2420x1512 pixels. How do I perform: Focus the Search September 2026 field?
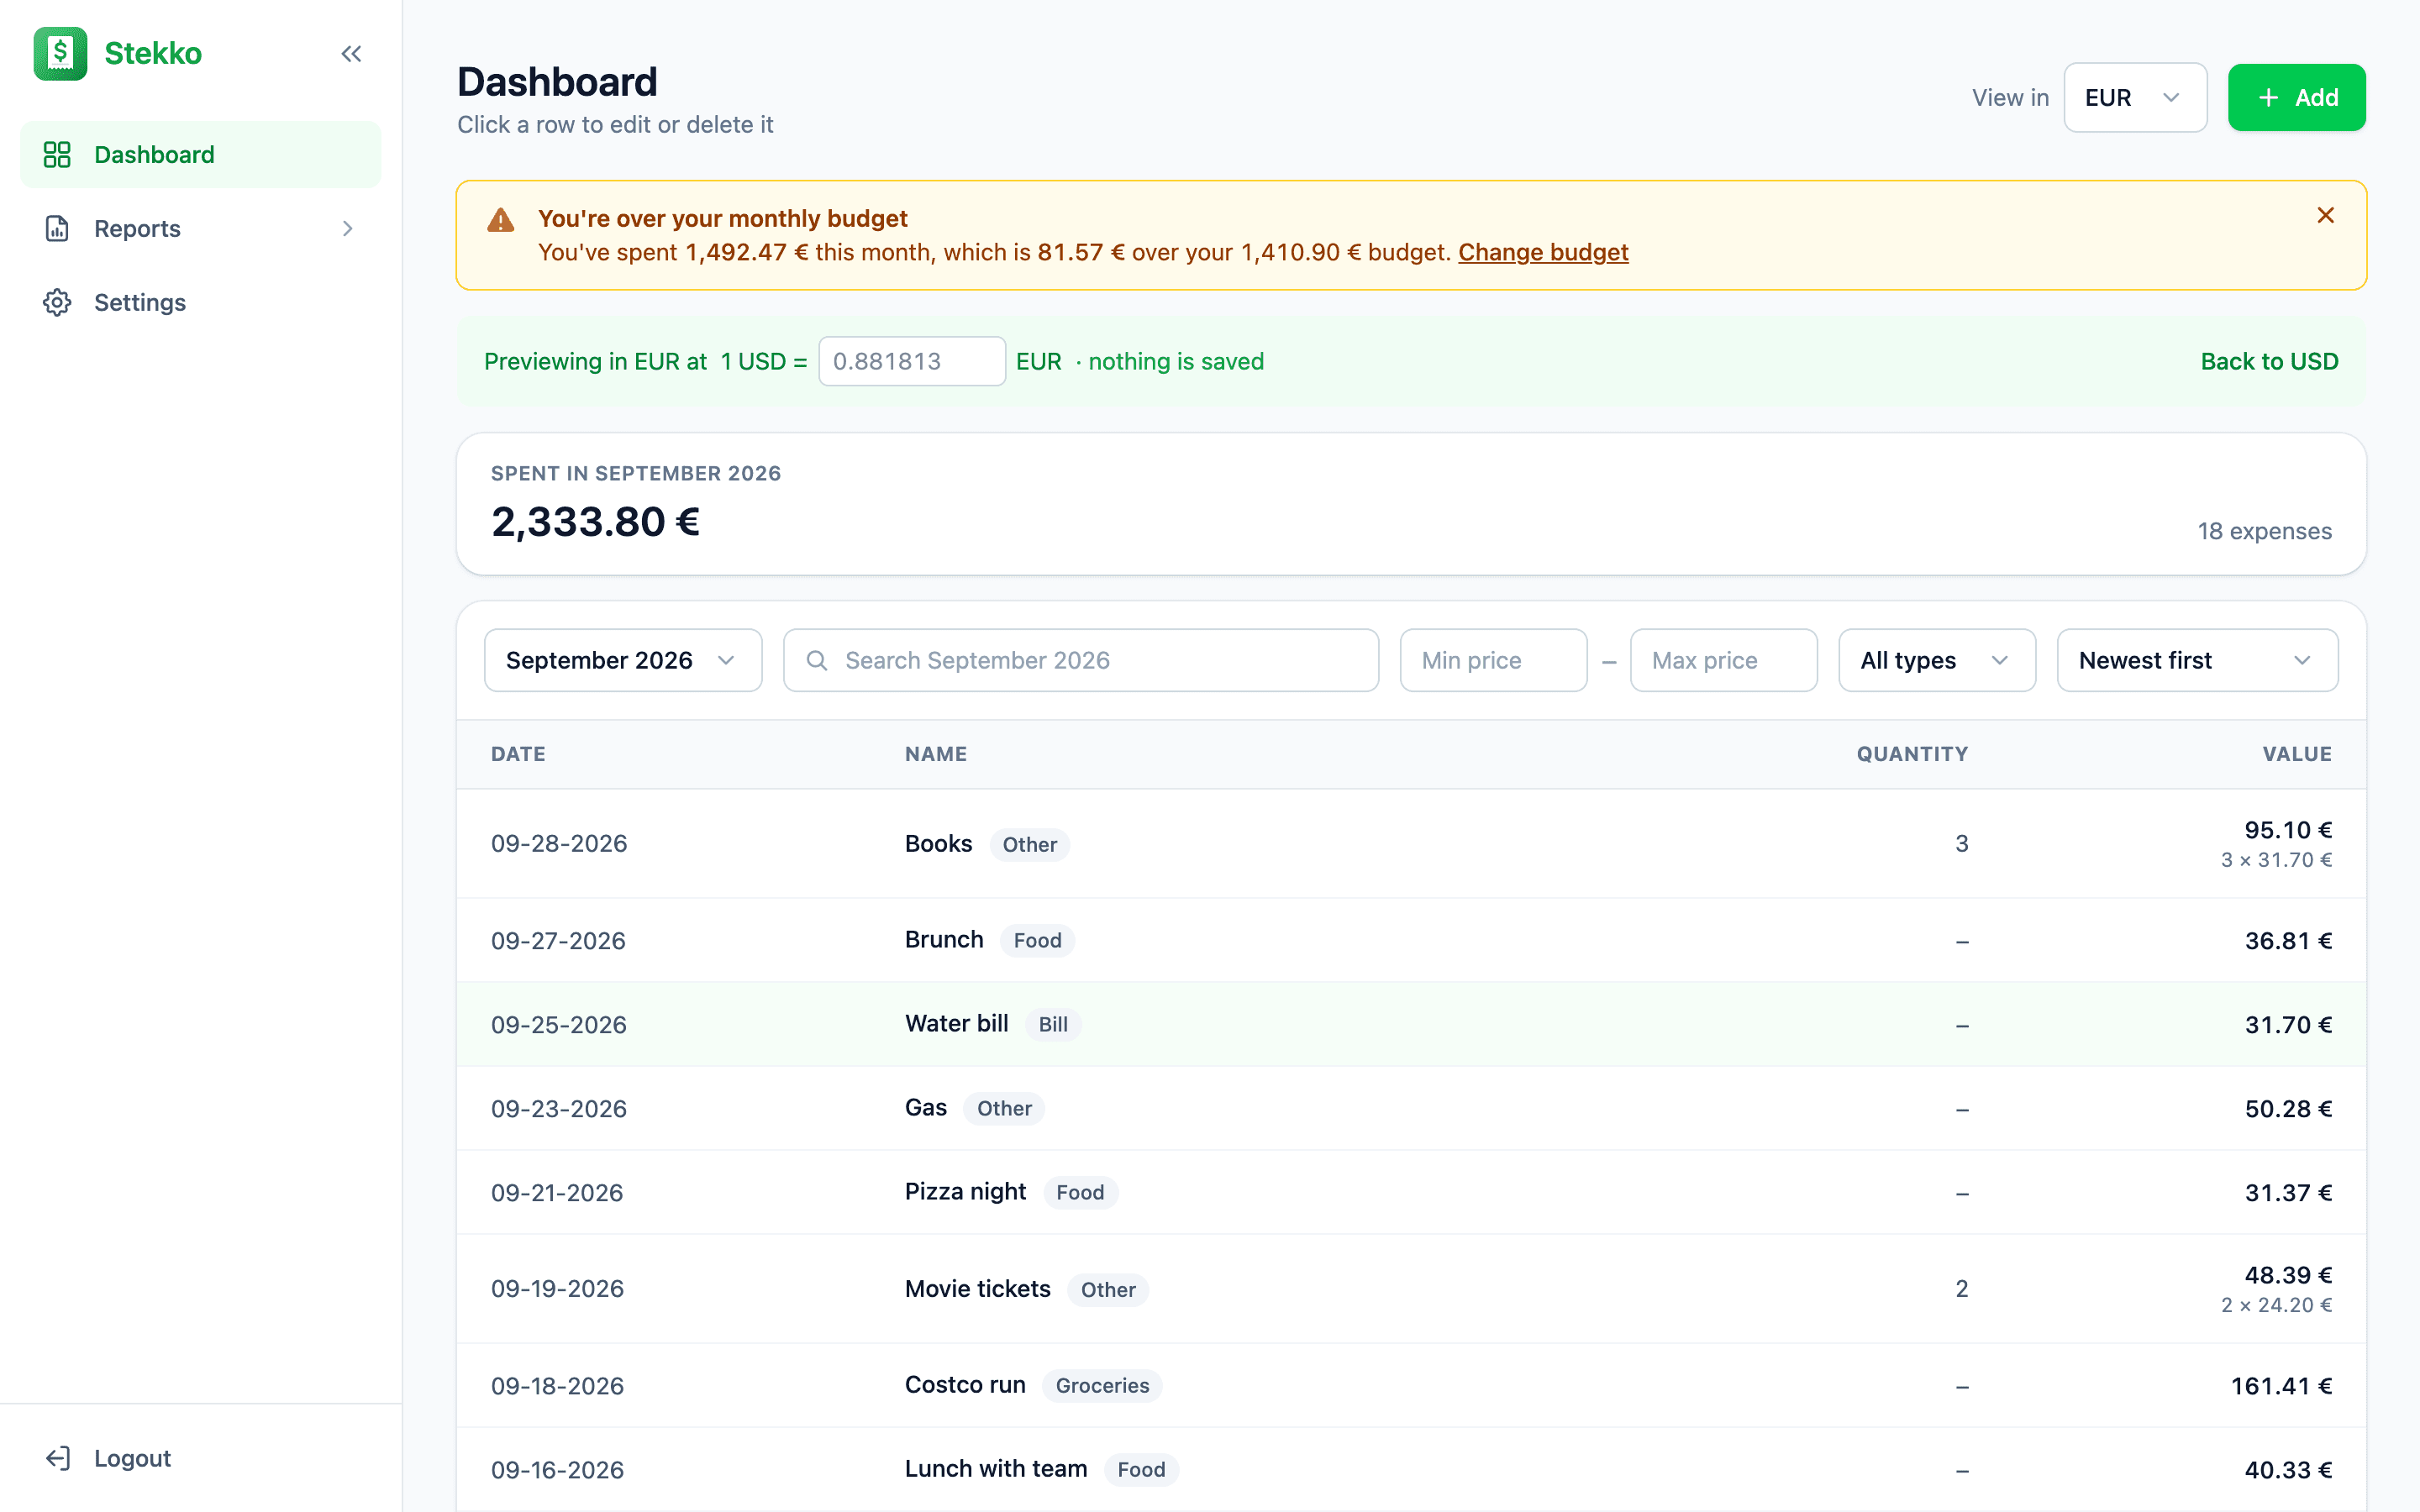click(1081, 660)
